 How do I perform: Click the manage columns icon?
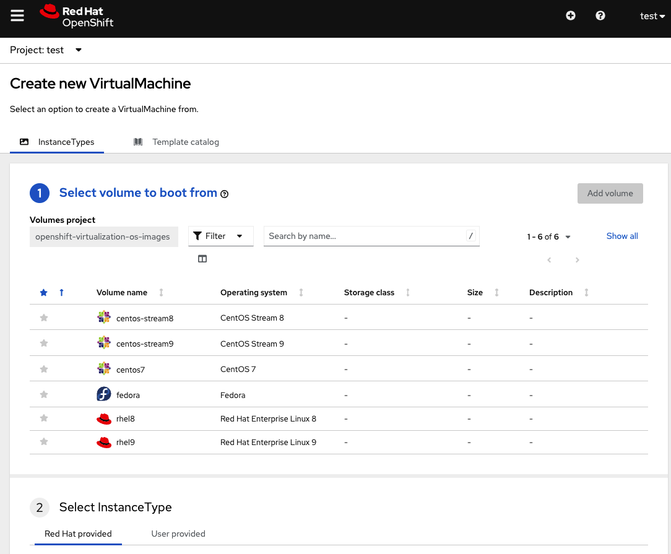point(202,259)
